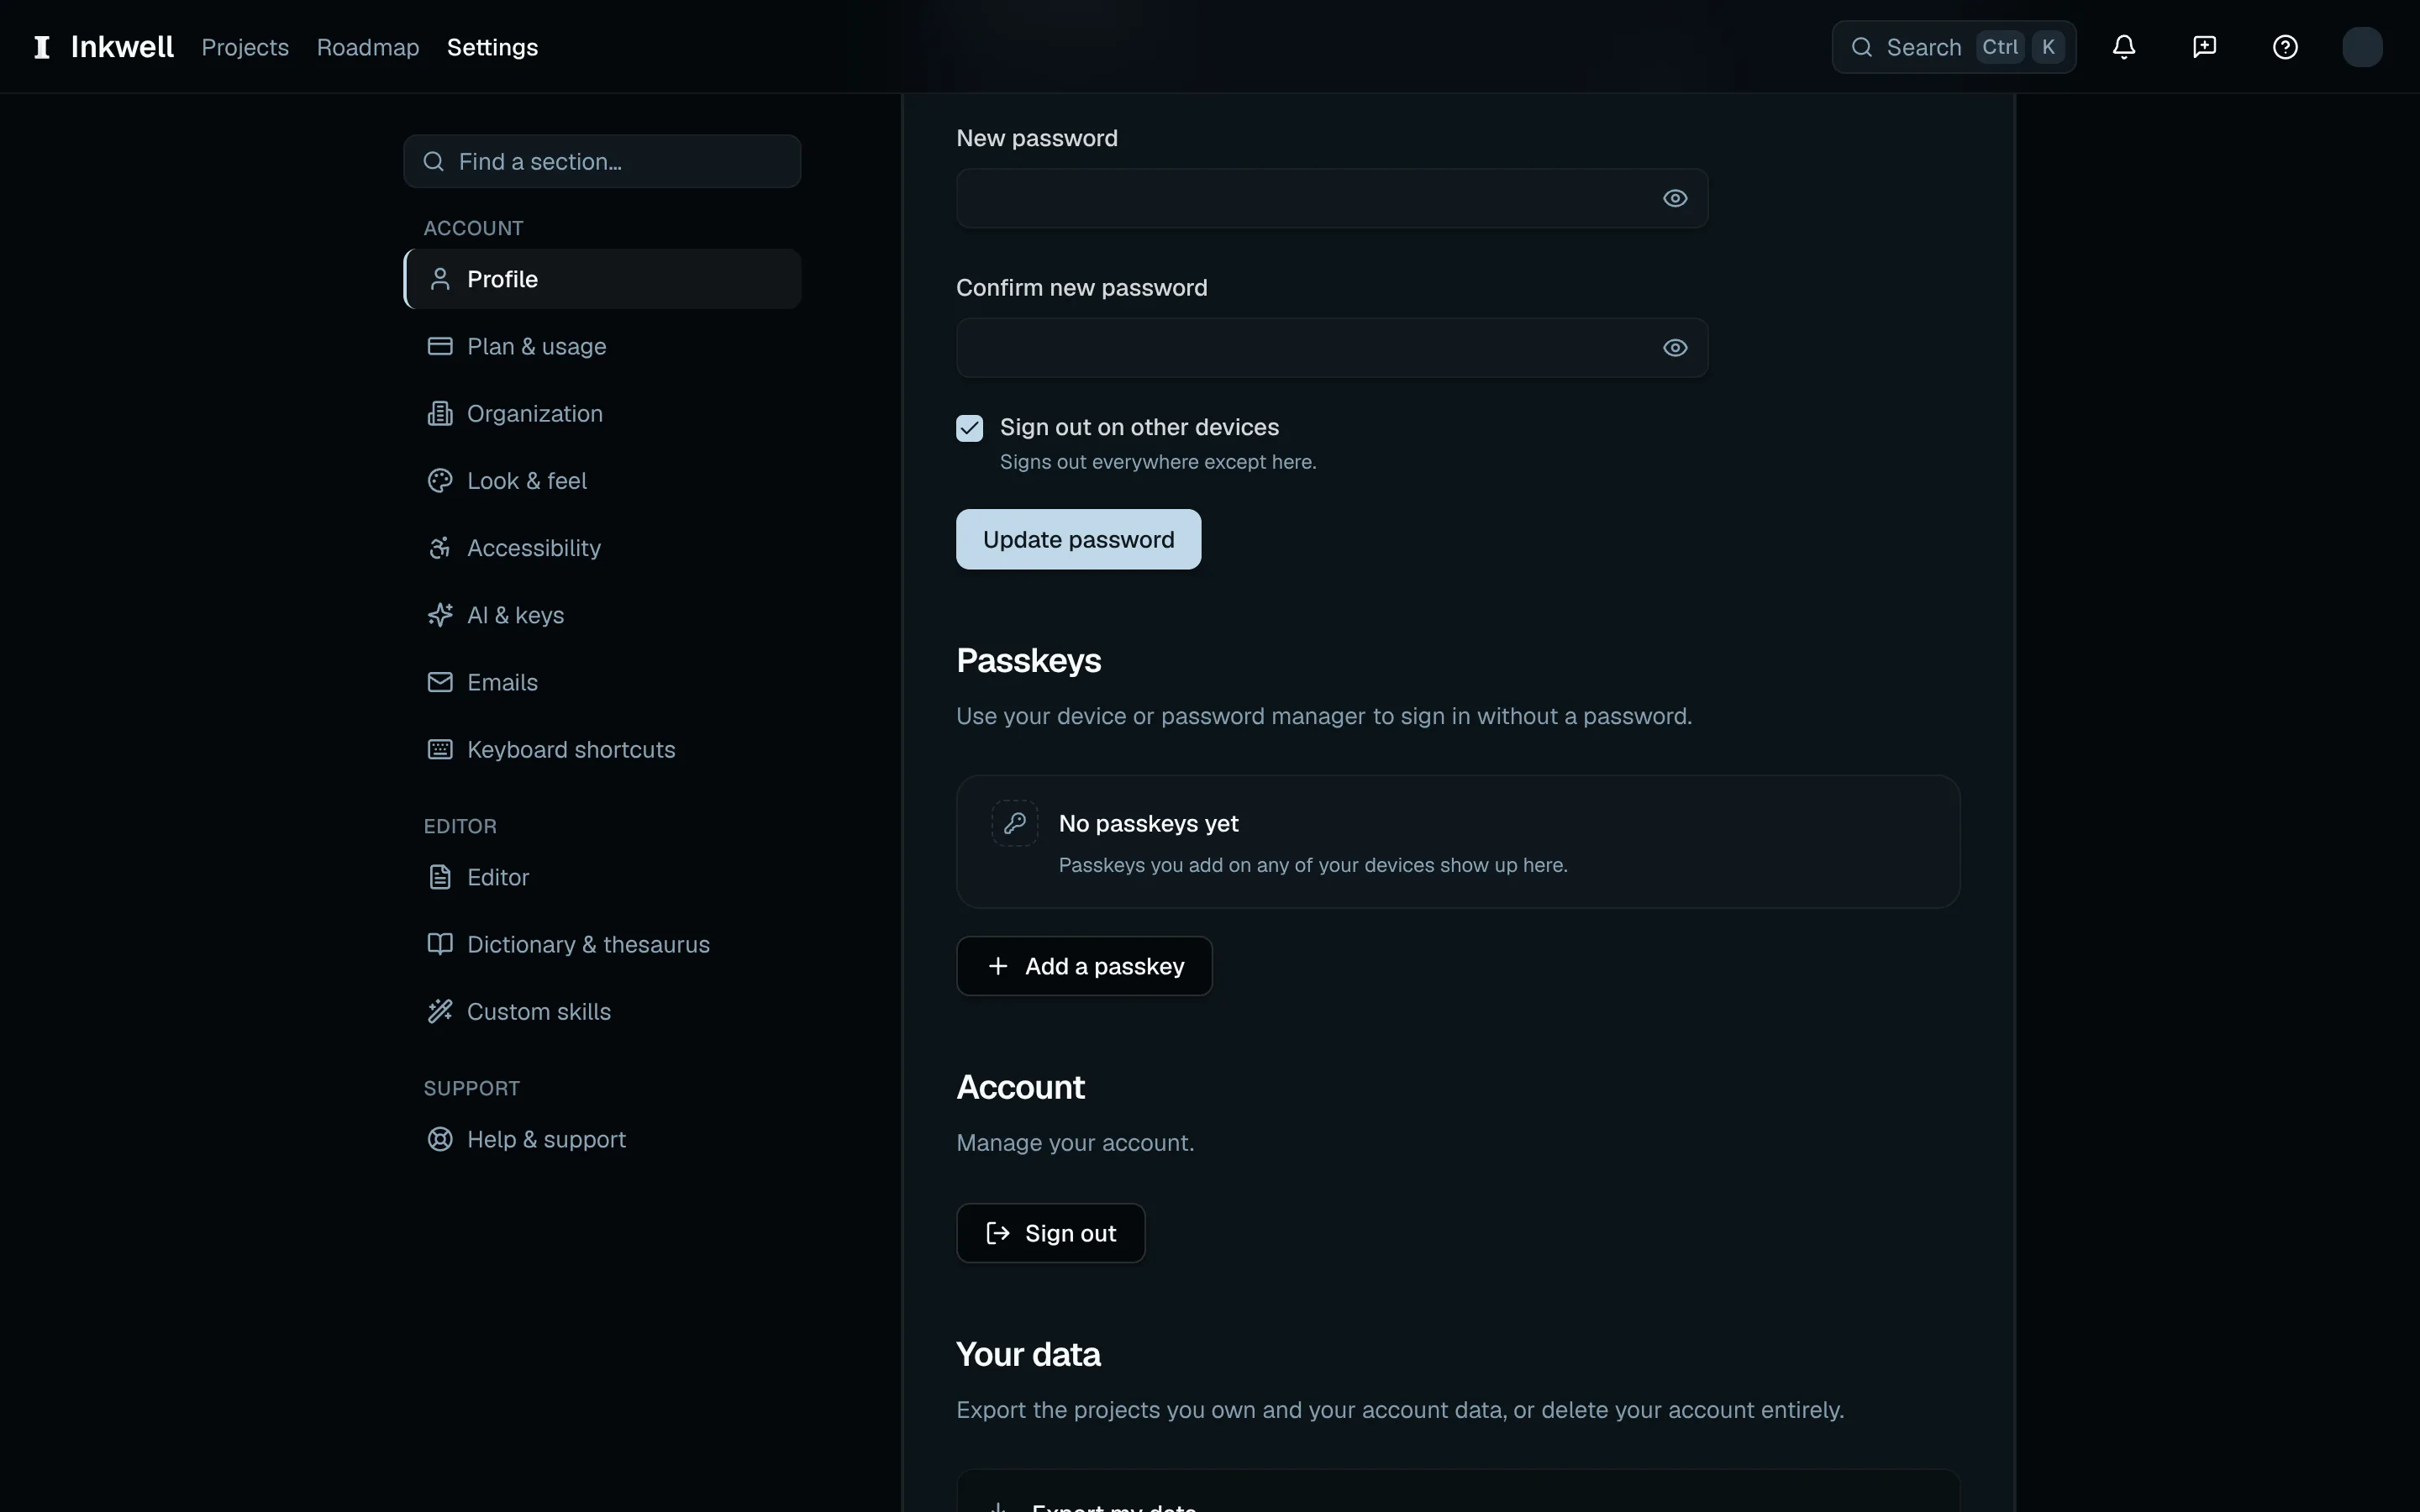Viewport: 2420px width, 1512px height.
Task: Click the sign-out arrow icon
Action: pyautogui.click(x=997, y=1233)
